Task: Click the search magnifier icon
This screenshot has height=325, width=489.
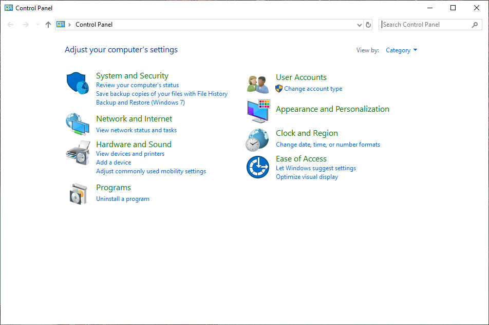Action: pyautogui.click(x=475, y=25)
